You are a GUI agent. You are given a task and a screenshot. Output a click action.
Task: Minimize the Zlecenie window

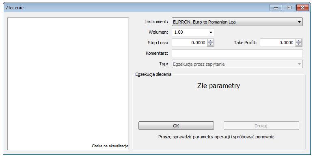tap(276, 8)
